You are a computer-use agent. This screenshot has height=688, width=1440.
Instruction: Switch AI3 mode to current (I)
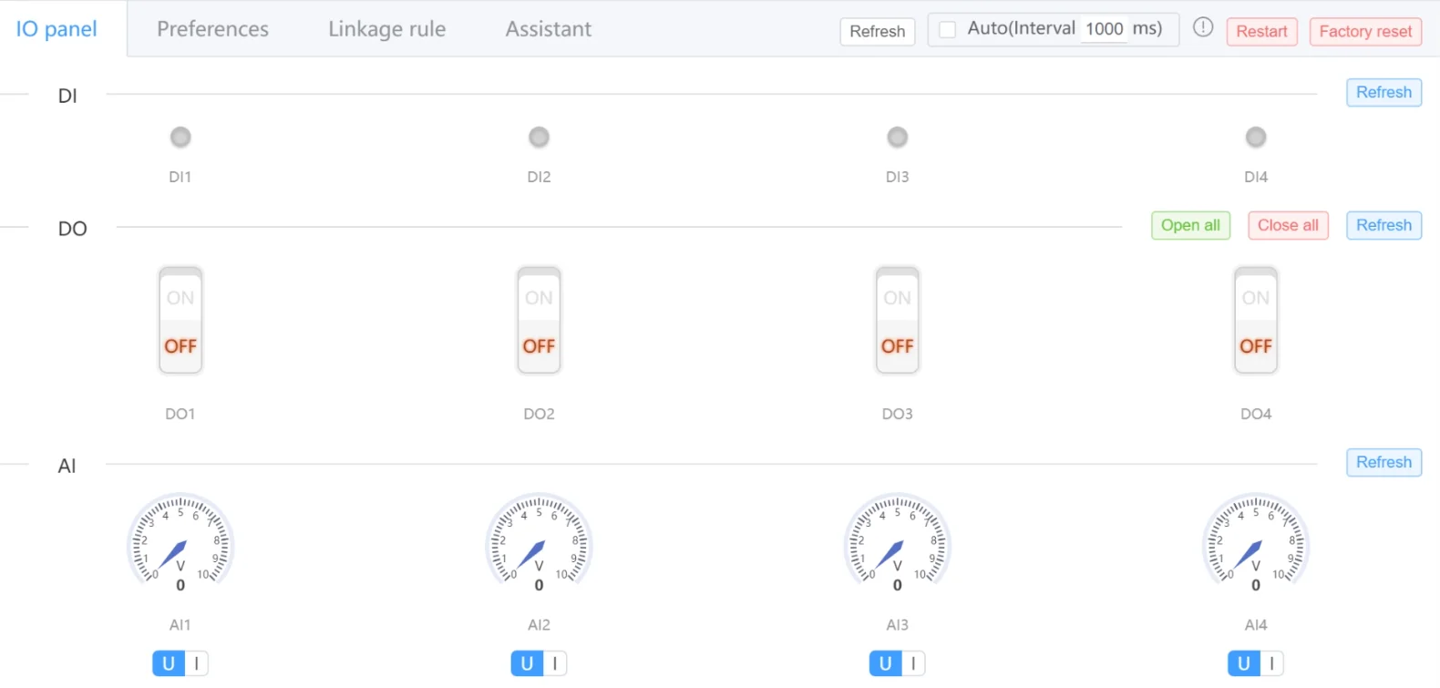[913, 663]
